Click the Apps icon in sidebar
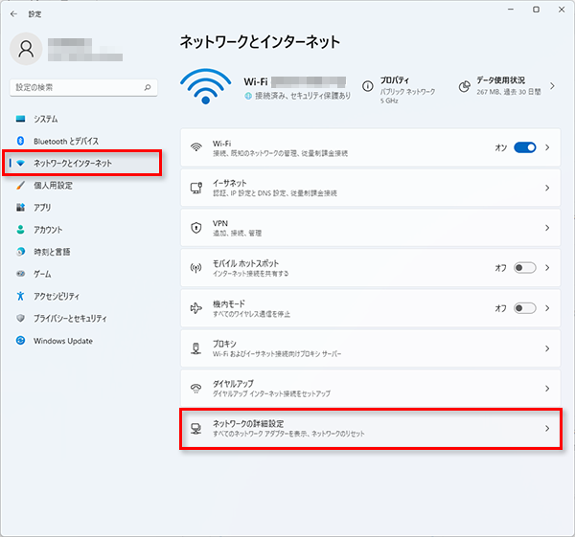 [20, 208]
